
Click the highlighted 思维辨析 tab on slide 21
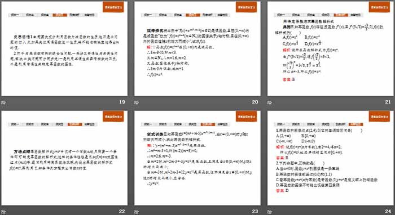(x=341, y=15)
